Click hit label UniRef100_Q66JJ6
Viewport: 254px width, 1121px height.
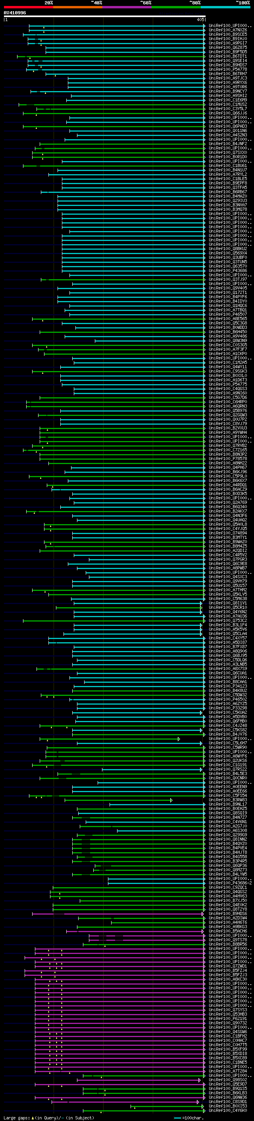[x=227, y=113]
